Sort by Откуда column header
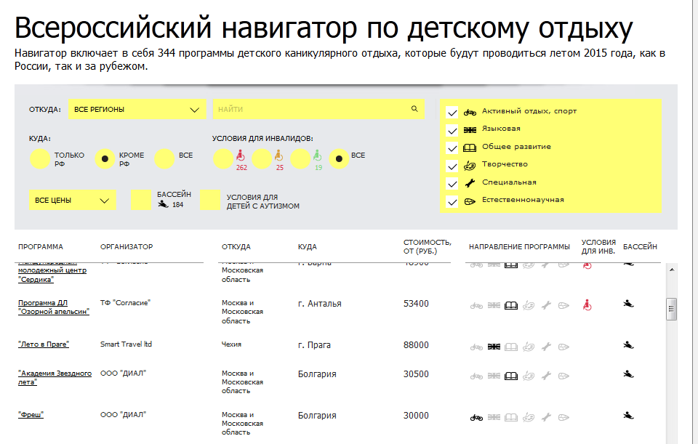 click(236, 247)
